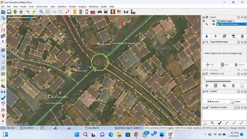Click the Filter funnel icon in left toolbar
The width and height of the screenshot is (247, 139).
[x=3, y=104]
